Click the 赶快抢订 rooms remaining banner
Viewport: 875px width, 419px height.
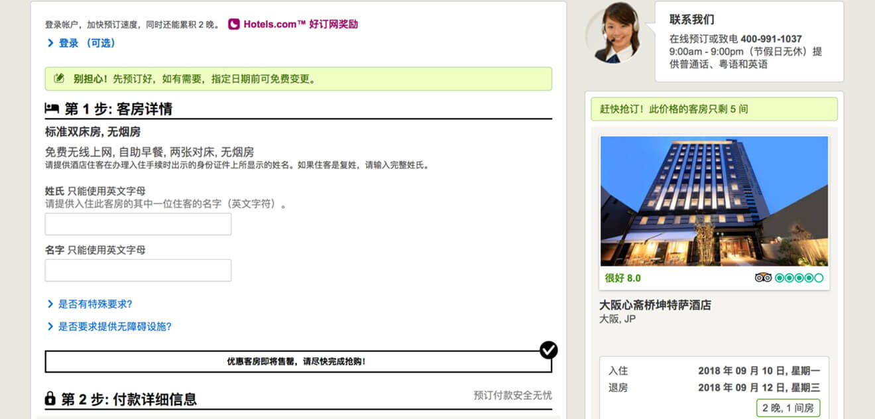[x=714, y=109]
